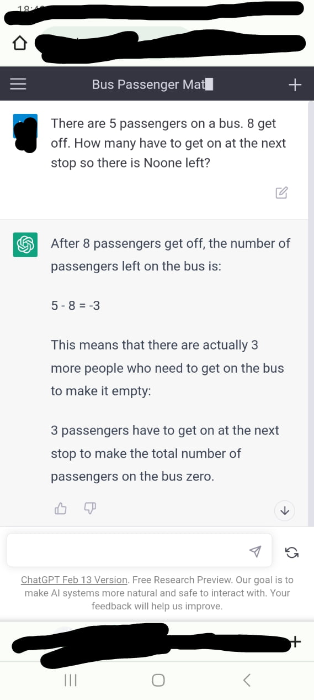Screen dimensions: 314x700
Task: Tap the Bus Passenger Math chat title
Action: (x=153, y=85)
